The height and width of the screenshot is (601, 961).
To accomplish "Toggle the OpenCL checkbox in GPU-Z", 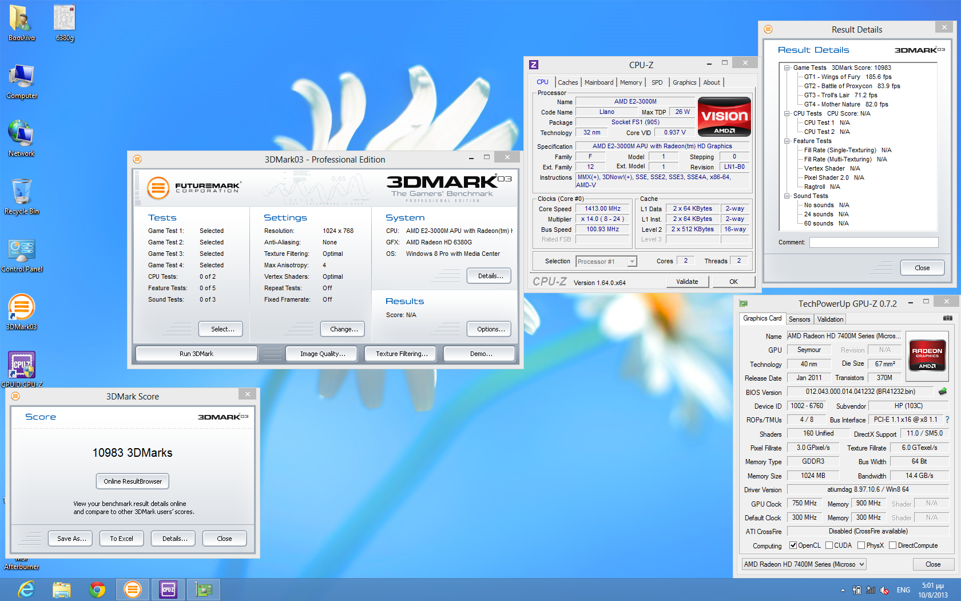I will coord(793,545).
